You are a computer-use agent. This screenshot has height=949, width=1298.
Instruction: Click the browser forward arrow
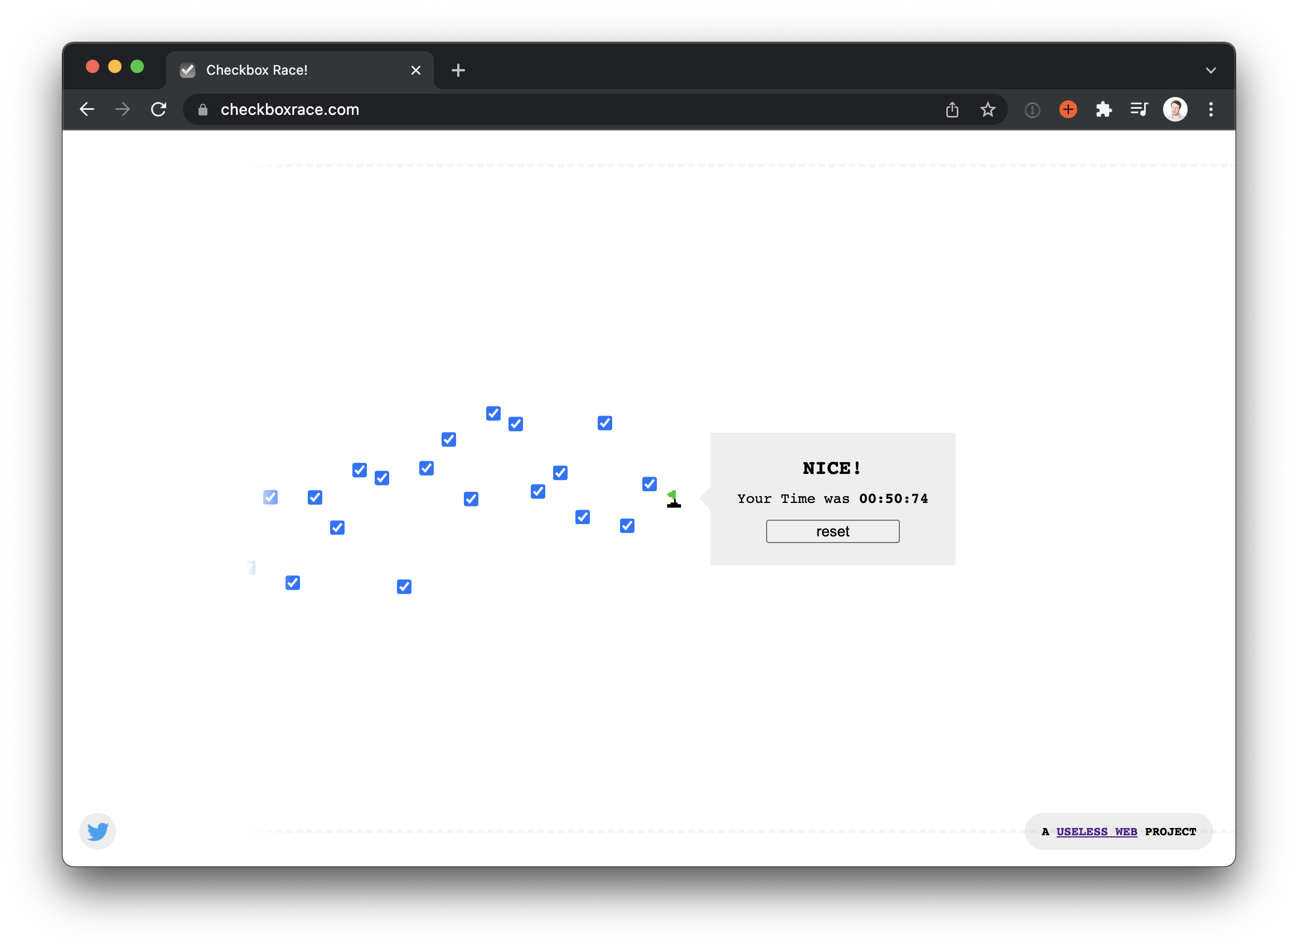tap(122, 109)
